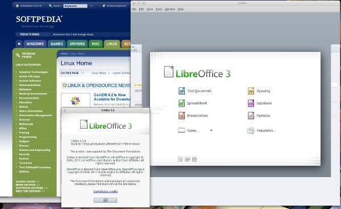Click the Download Basket icon on Softpedia
Viewport: 341px width, 209px height.
[104, 6]
